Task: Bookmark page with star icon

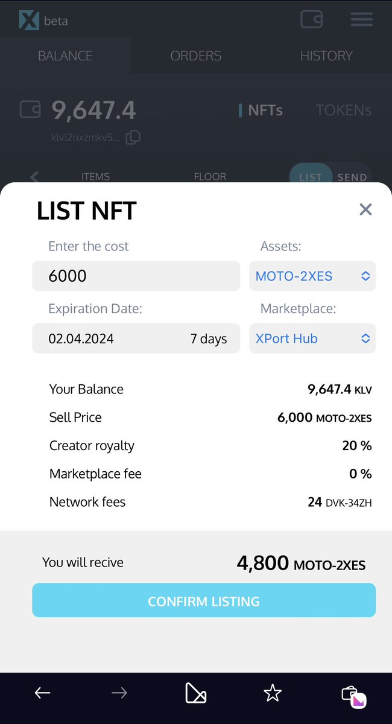Action: pos(273,693)
